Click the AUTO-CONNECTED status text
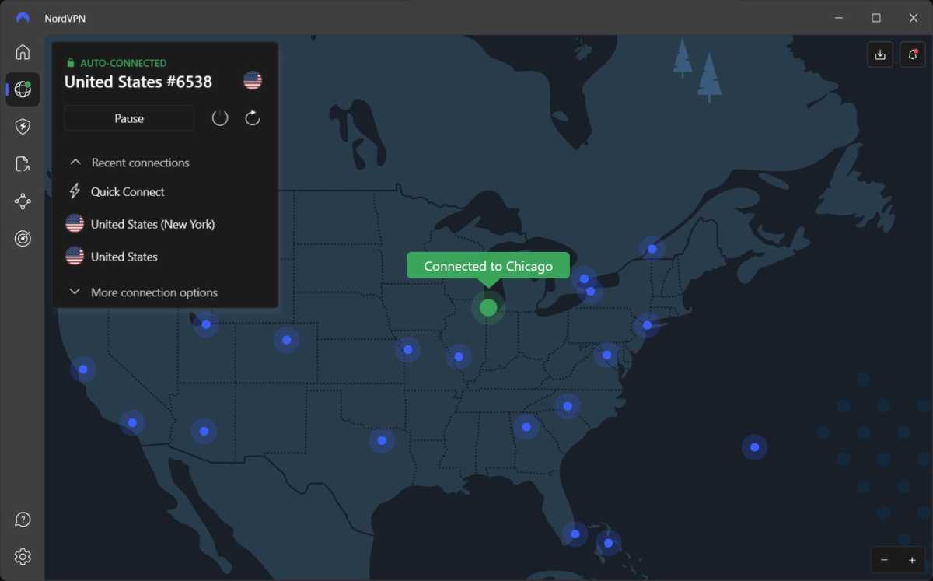 124,63
